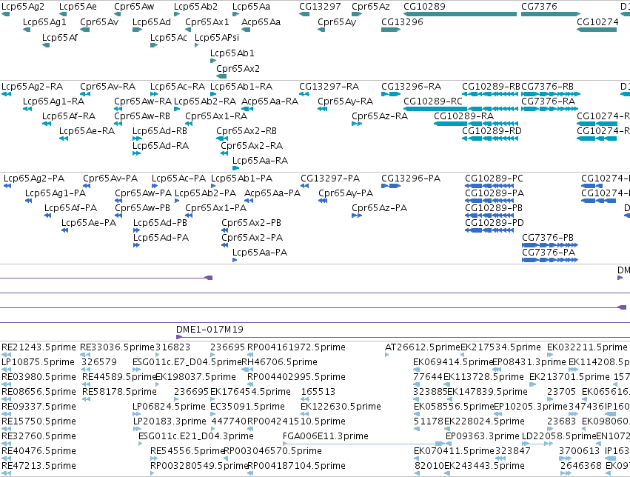Click the LD22058.5prime EST label
The width and height of the screenshot is (630, 477).
click(x=559, y=436)
